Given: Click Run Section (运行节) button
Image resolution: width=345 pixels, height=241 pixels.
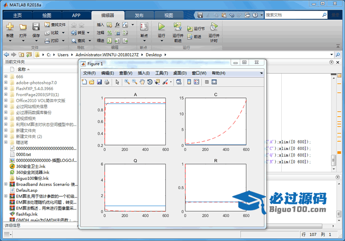Looking at the screenshot, I should point(196,28).
